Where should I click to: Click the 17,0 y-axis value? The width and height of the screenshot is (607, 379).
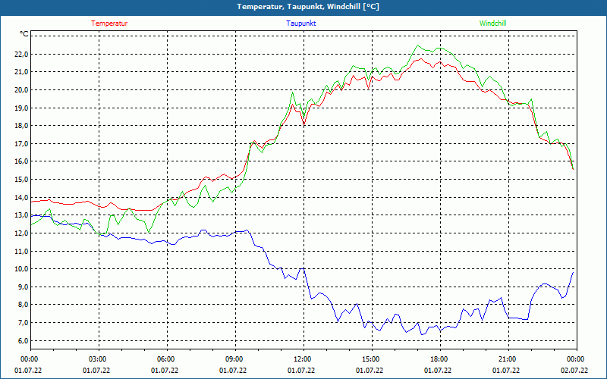tap(21, 143)
